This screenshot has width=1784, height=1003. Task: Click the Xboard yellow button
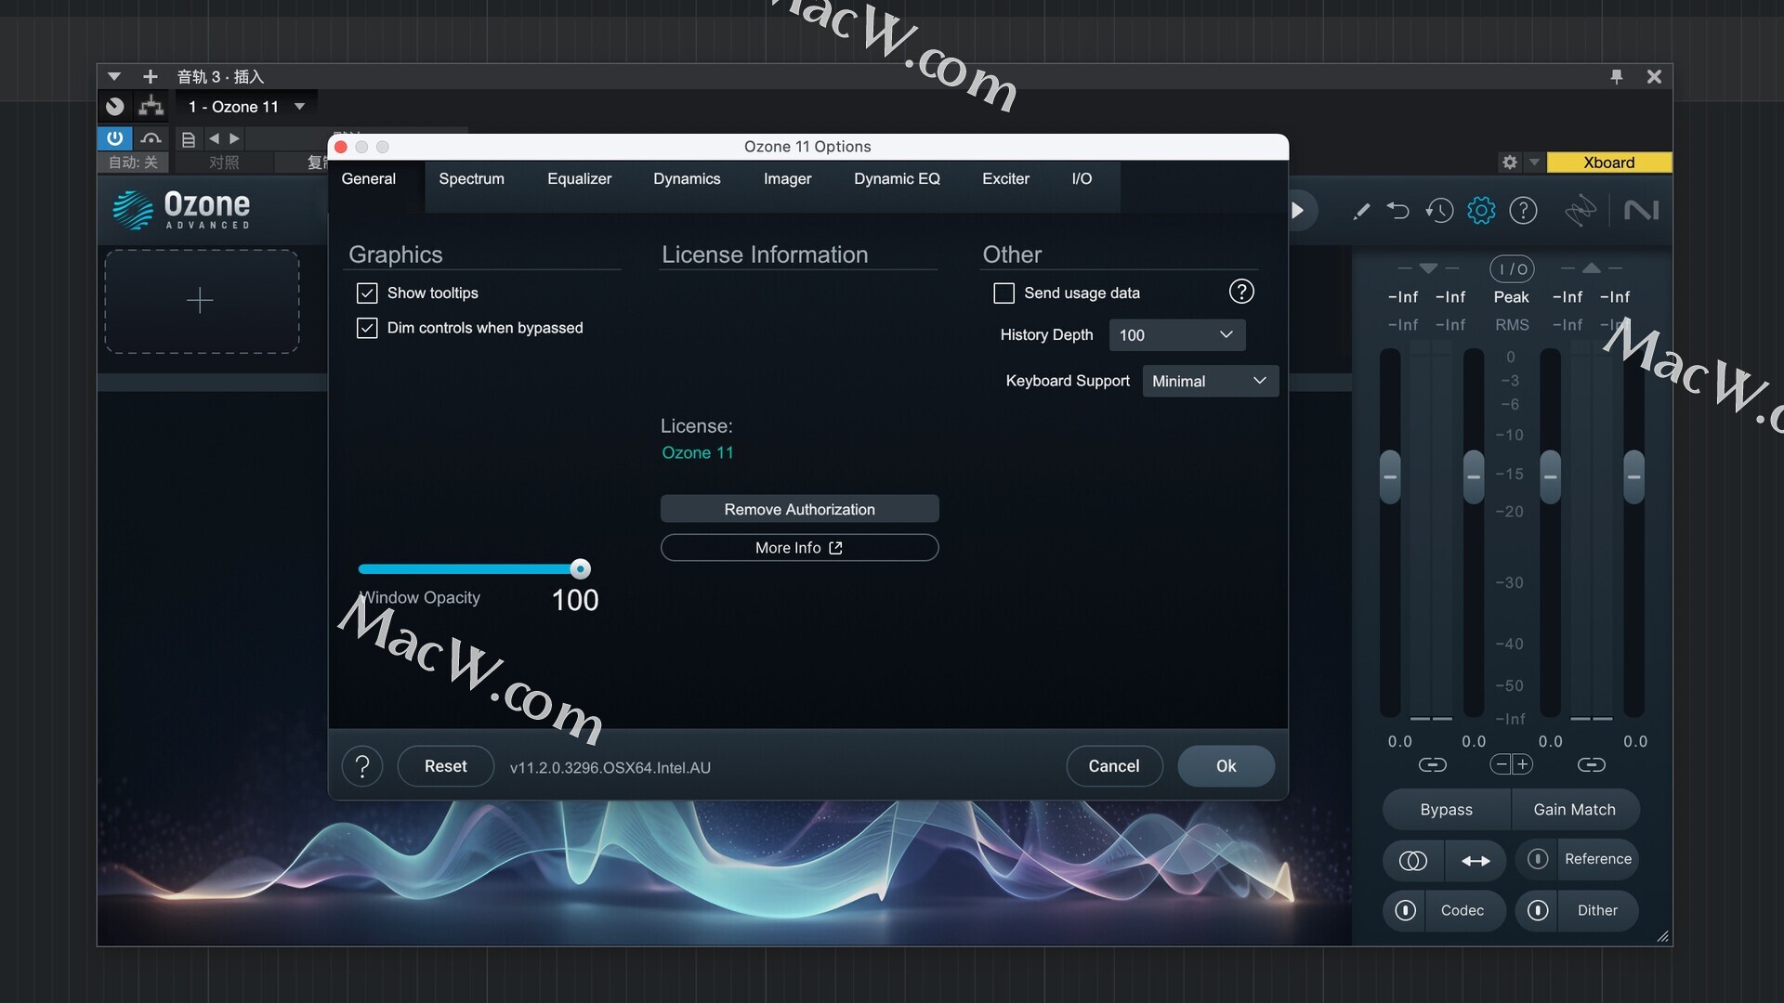click(x=1609, y=163)
